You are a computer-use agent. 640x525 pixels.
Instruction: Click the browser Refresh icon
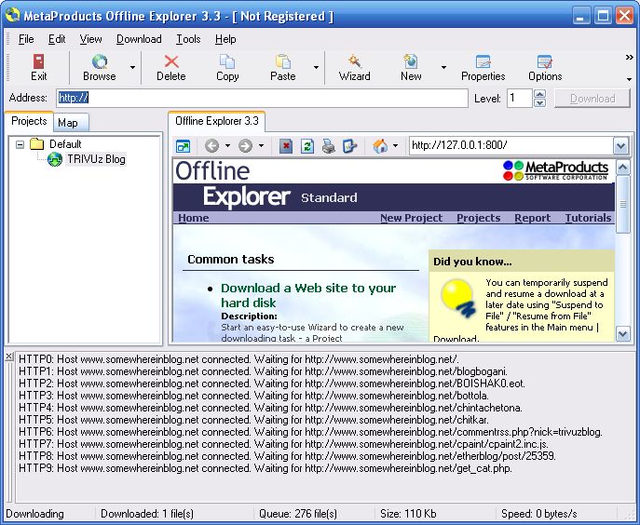point(306,145)
